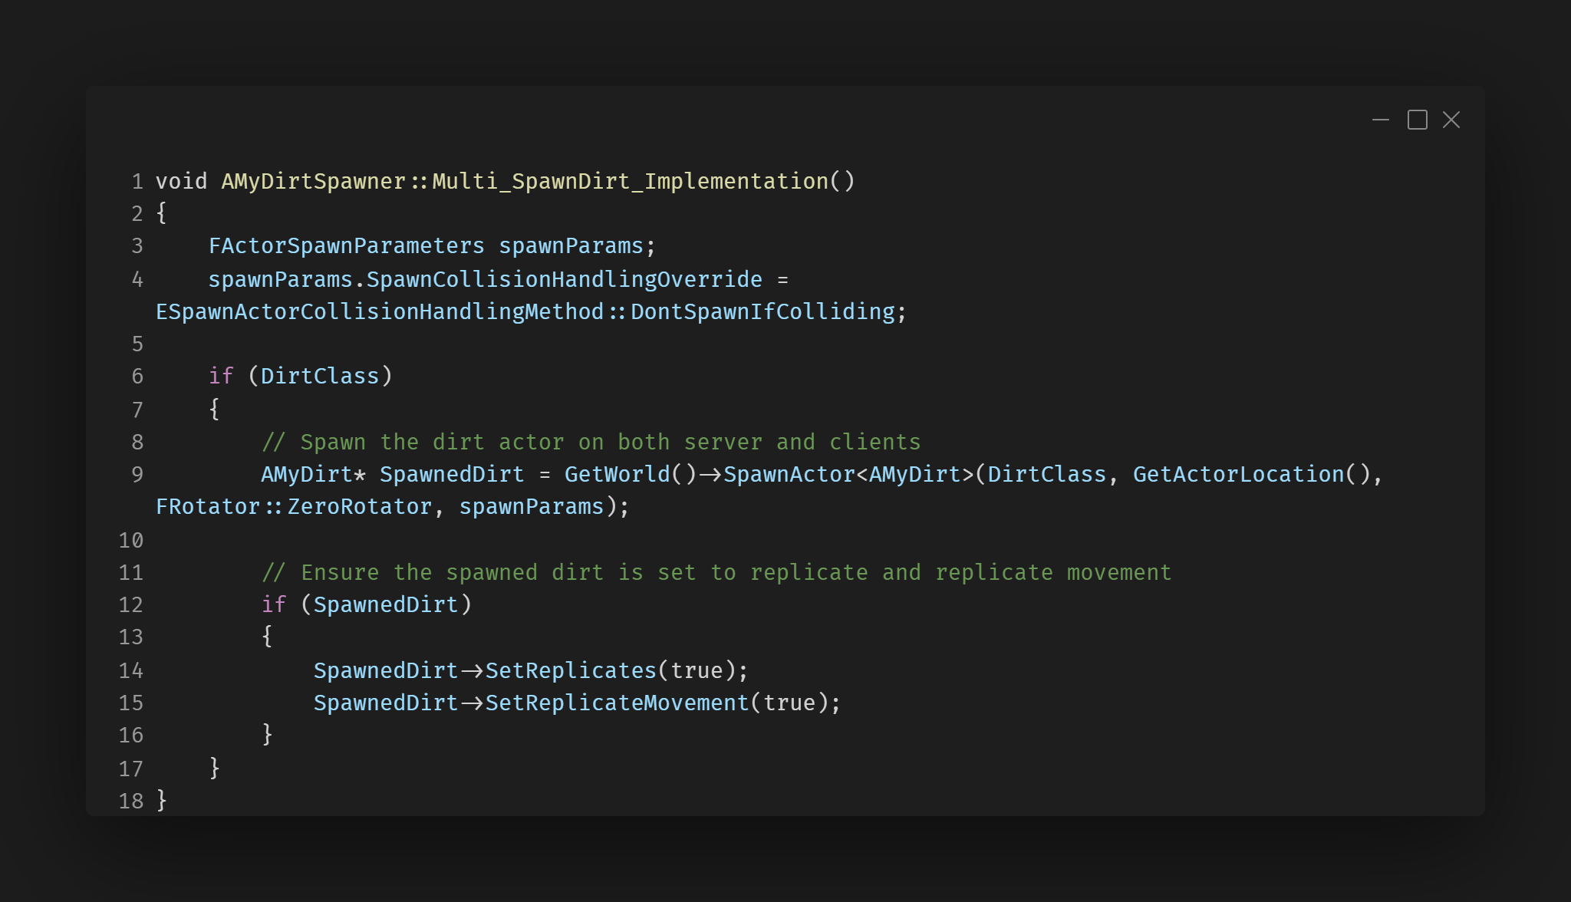
Task: Click FRotator::ZeroRotator in the wrapped line
Action: pyautogui.click(x=293, y=507)
